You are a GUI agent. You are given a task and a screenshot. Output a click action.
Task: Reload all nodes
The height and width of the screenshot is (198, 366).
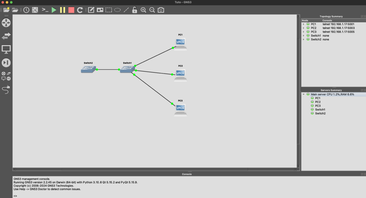pos(80,10)
